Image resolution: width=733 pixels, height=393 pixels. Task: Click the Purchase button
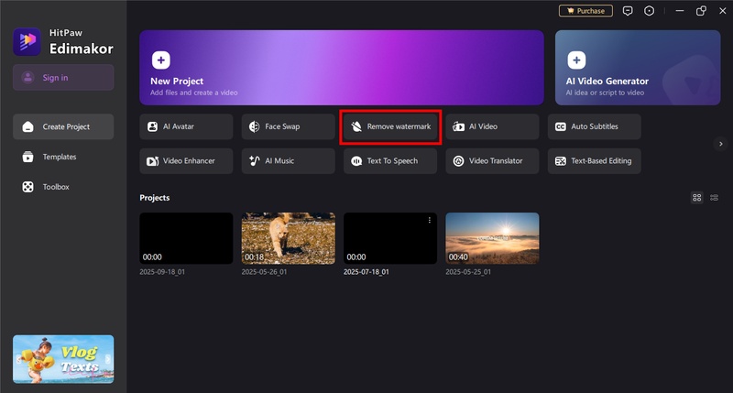(585, 11)
